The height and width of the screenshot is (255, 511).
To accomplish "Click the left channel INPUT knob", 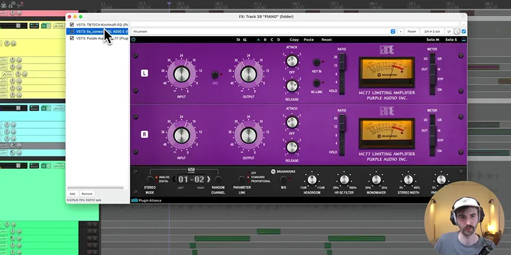I will click(x=182, y=74).
